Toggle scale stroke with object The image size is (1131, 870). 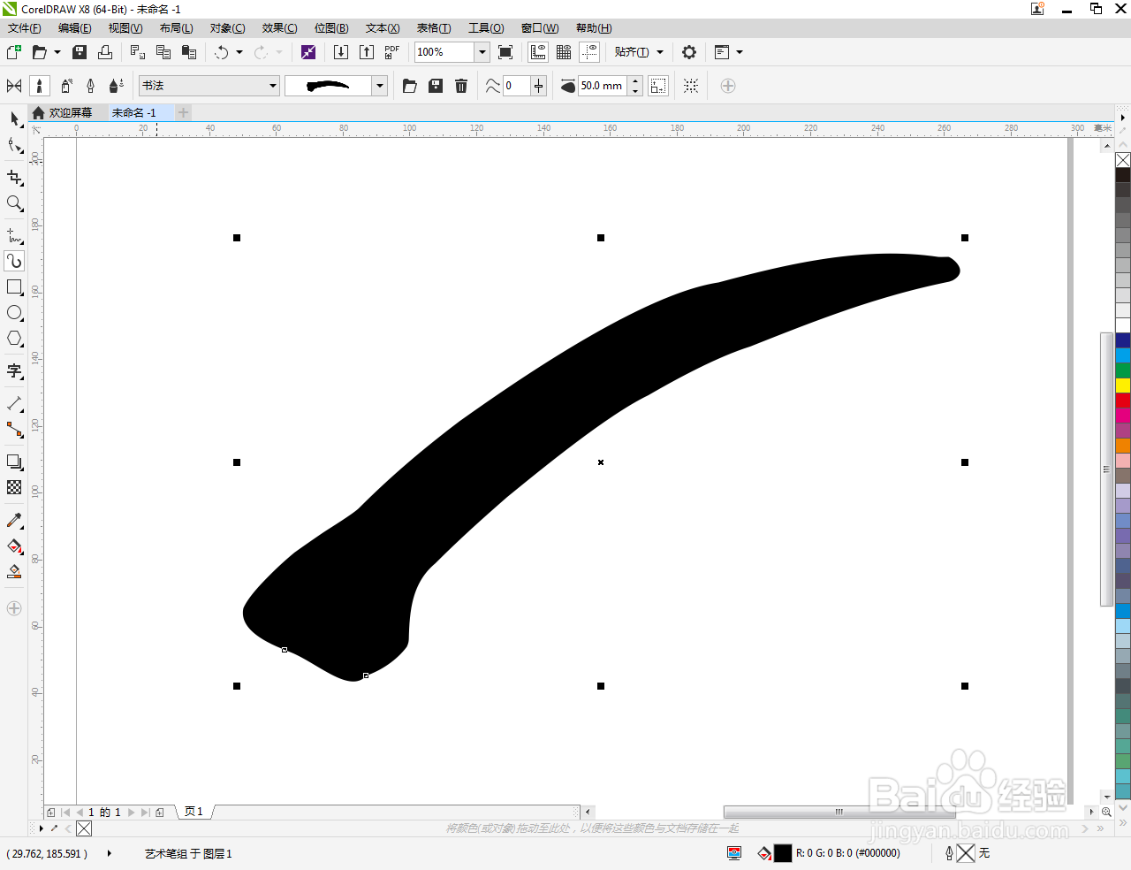[x=658, y=86]
